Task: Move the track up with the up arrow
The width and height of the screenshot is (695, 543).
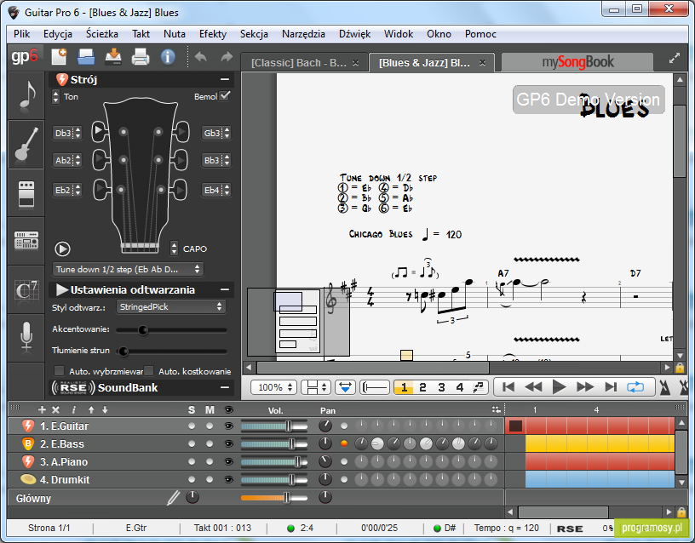Action: [91, 409]
